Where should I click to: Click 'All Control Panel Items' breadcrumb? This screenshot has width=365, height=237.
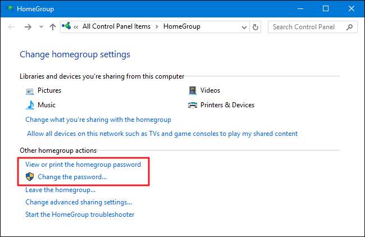click(x=117, y=26)
